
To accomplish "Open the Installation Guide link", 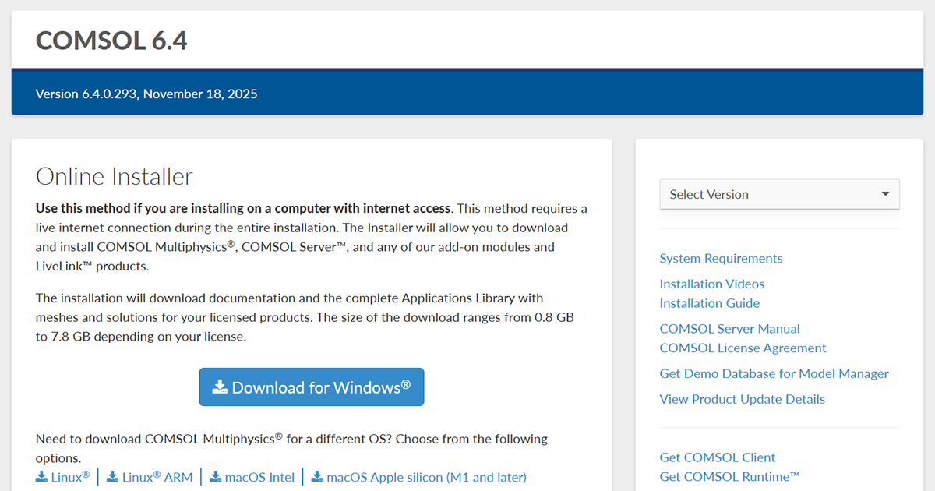I will pyautogui.click(x=709, y=303).
